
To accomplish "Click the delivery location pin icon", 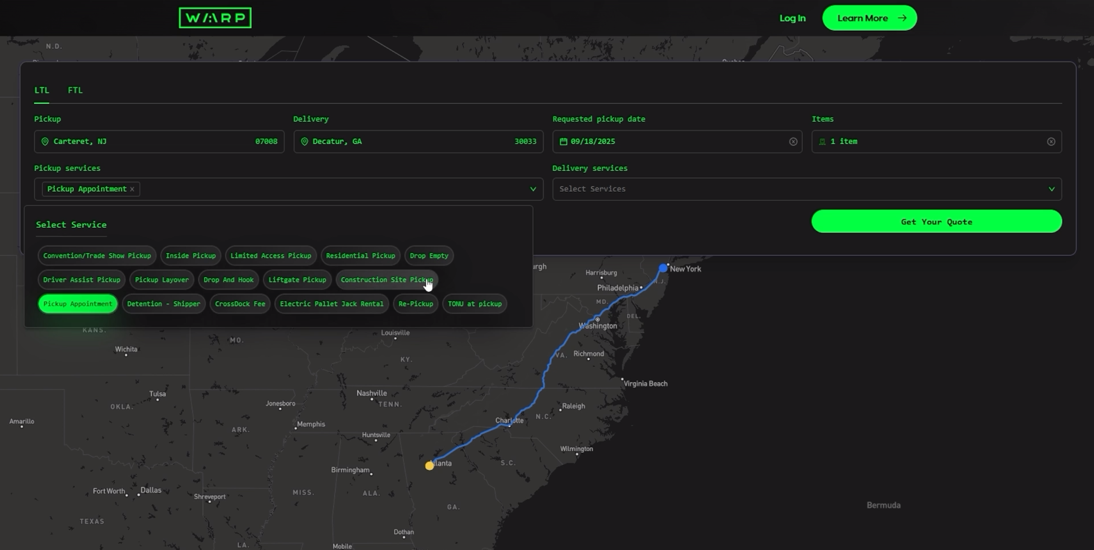I will pyautogui.click(x=304, y=141).
